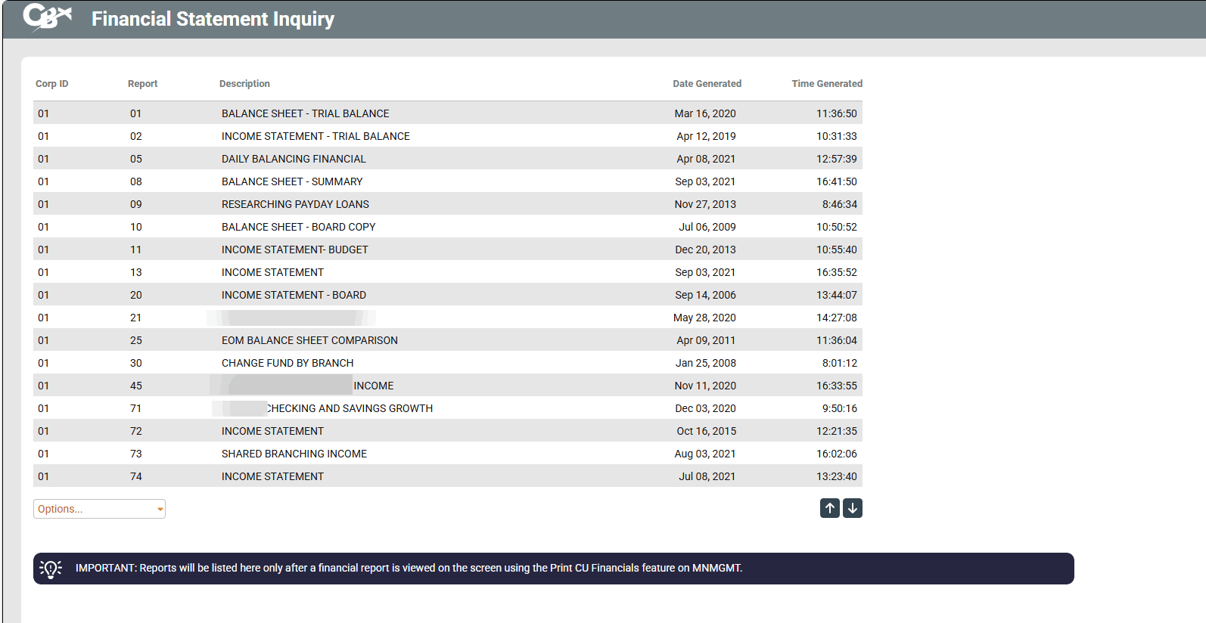Sort by Corp ID column header
Screen dimensions: 1206x623
pos(51,84)
